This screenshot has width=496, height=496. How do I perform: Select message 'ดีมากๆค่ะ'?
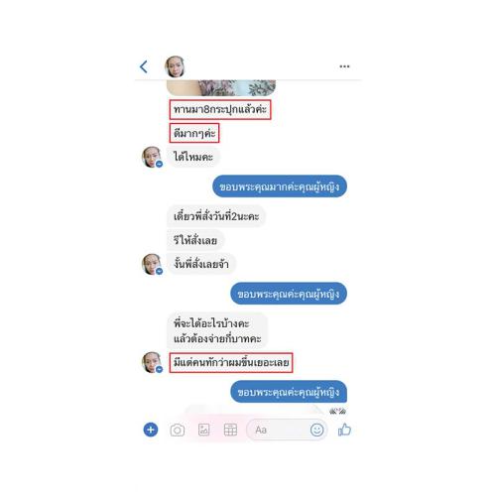point(194,133)
